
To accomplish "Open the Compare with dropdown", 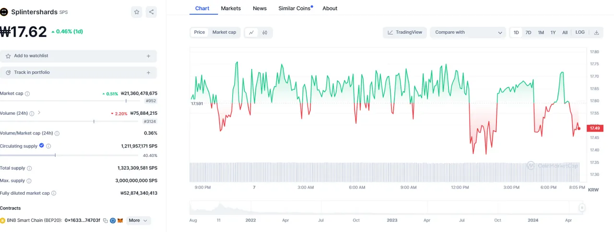I will tap(468, 33).
